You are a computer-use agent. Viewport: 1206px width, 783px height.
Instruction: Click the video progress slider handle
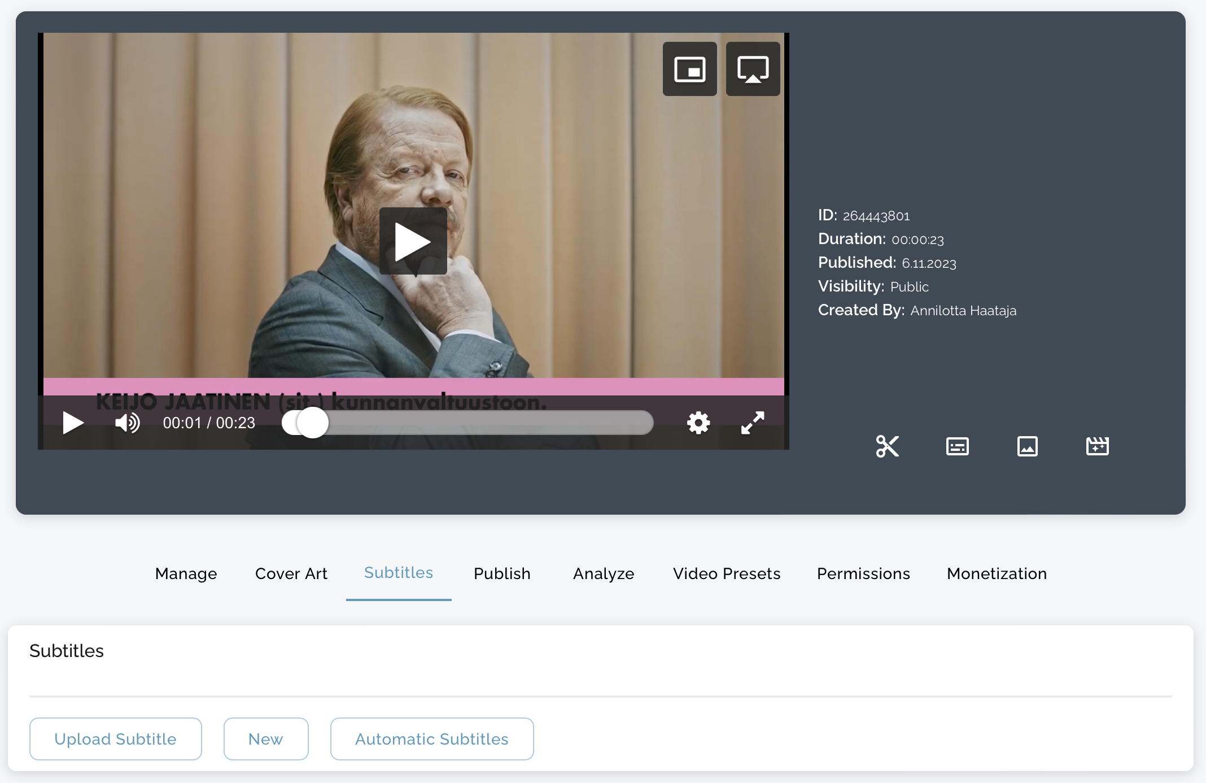[x=312, y=423]
